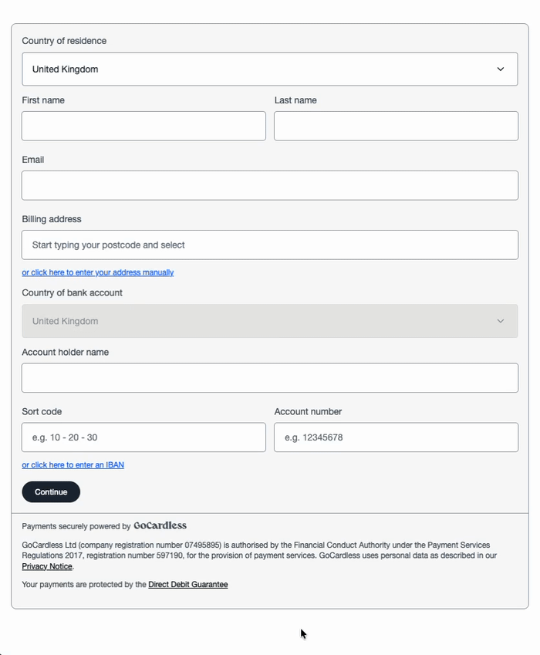Screen dimensions: 540x655
Task: Follow the link to enter an IBAN
Action: tap(73, 465)
